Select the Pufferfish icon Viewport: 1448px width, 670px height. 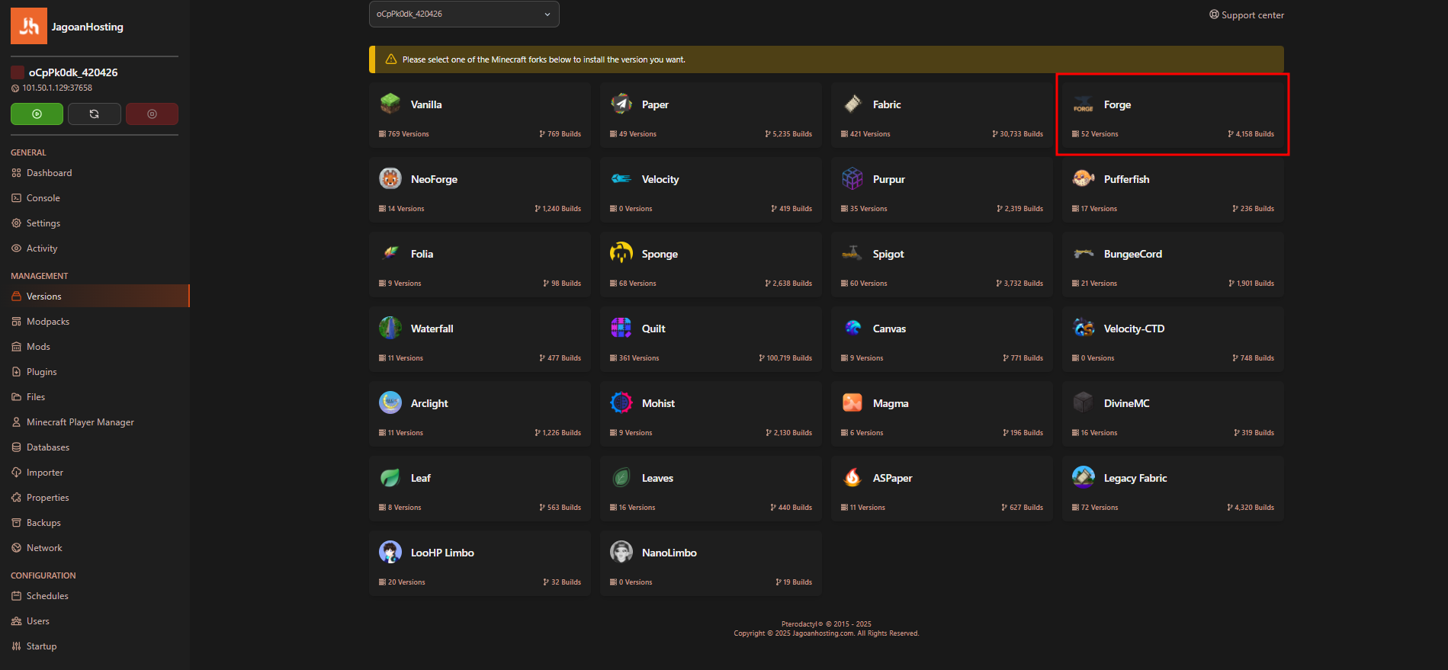[x=1084, y=178]
